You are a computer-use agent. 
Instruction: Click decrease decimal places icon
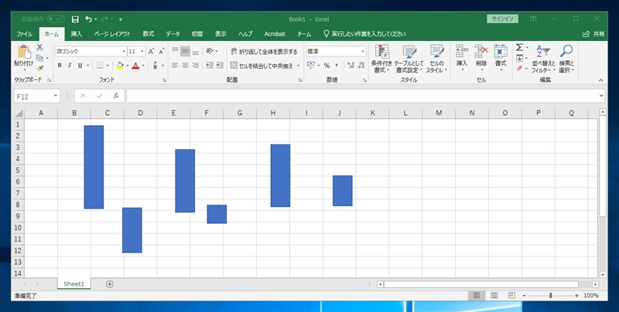click(361, 66)
